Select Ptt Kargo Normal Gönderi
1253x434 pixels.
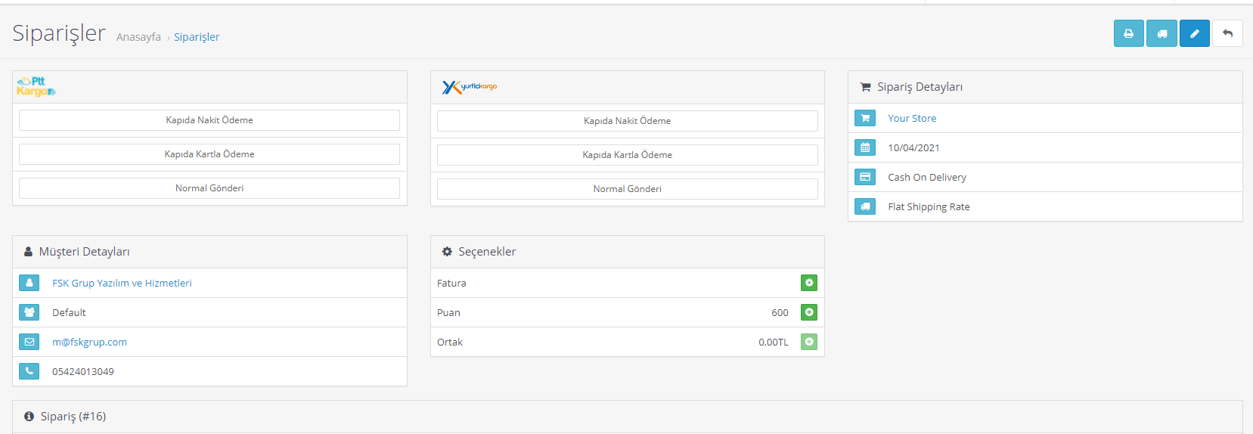209,188
